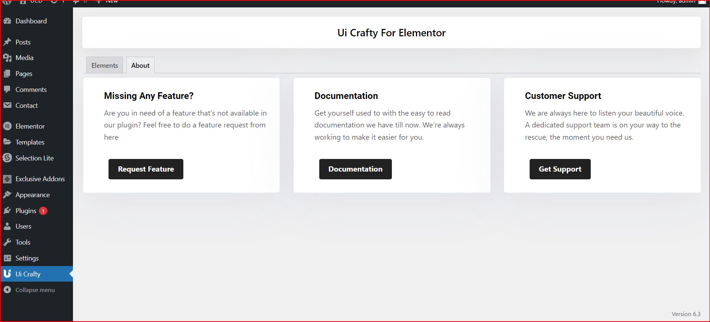Click the easy to read documentation paragraph

[x=390, y=125]
